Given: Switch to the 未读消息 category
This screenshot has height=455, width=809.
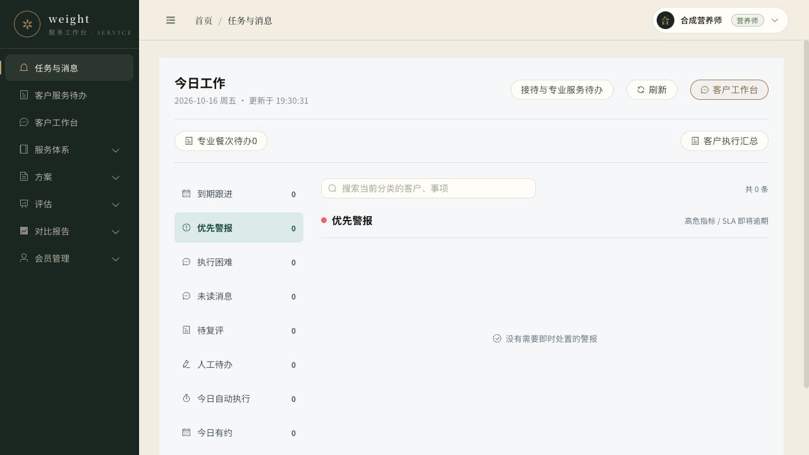Looking at the screenshot, I should click(x=239, y=296).
